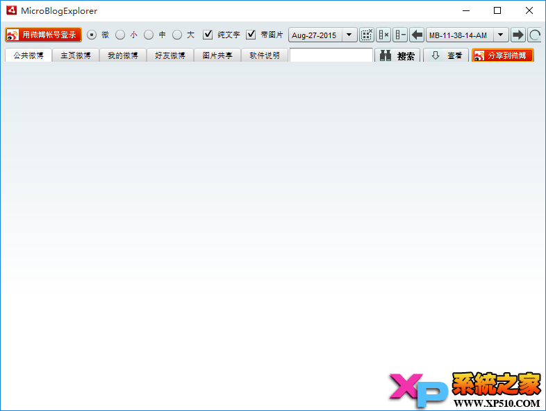The width and height of the screenshot is (546, 411).
Task: Focus the search text field
Action: pyautogui.click(x=331, y=55)
